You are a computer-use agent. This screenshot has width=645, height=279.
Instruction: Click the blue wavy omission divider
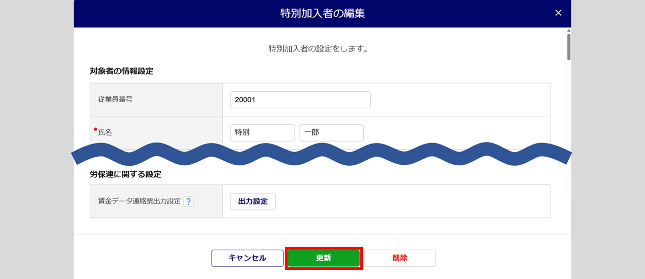[x=322, y=153]
